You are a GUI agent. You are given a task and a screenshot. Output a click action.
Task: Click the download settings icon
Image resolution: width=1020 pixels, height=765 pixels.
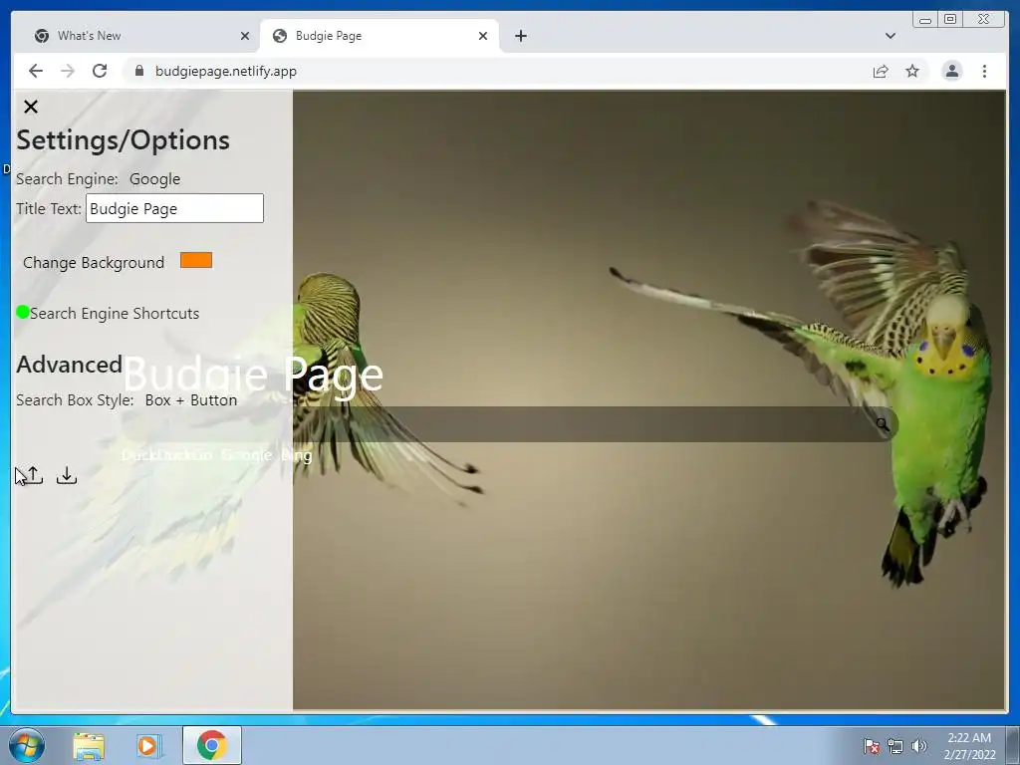click(x=67, y=475)
